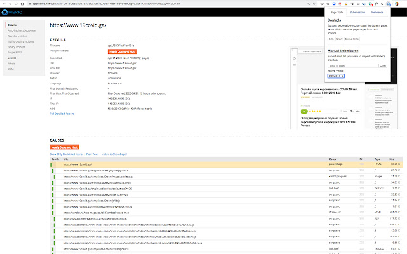Open the Chrome three-dot menu
This screenshot has height=254, width=407.
click(x=402, y=3)
